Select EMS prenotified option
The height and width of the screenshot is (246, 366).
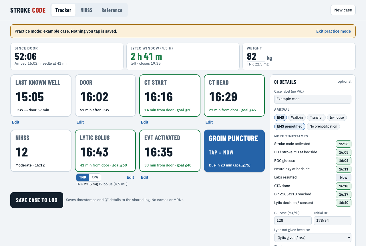pos(290,126)
